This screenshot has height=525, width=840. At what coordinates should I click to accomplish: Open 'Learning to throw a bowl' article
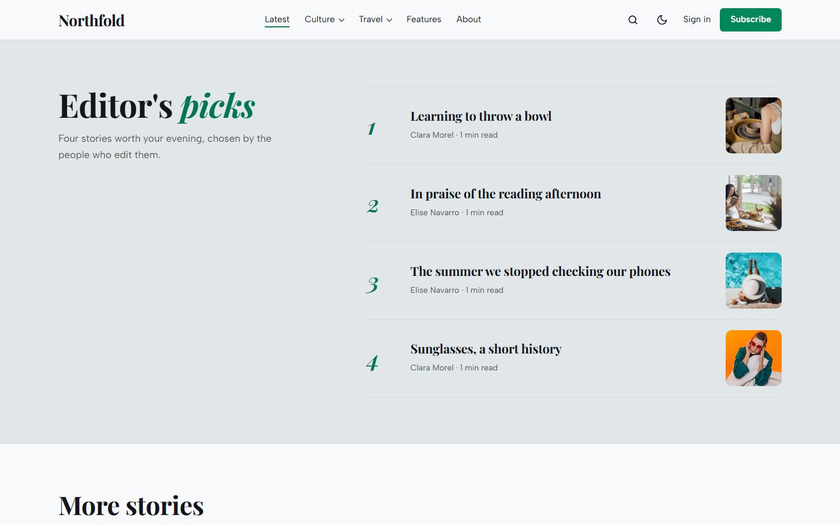[481, 116]
